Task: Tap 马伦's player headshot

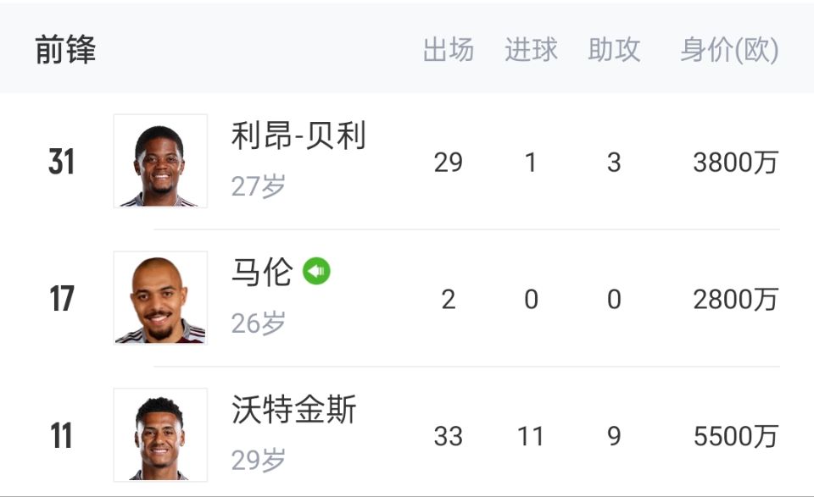Action: [x=160, y=298]
